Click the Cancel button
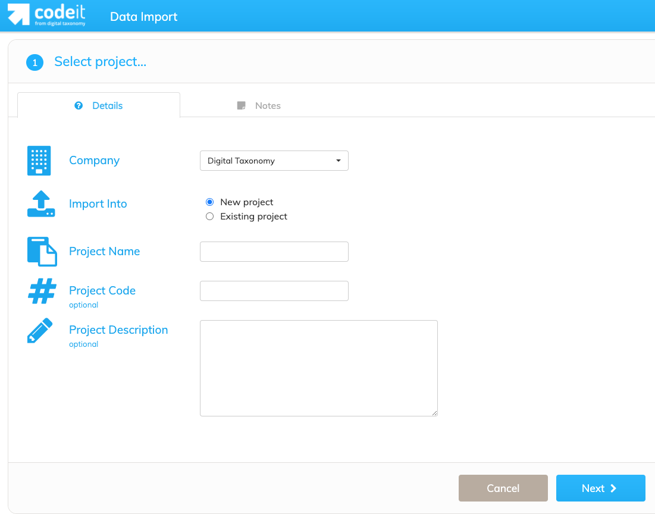Viewport: 655px width, 514px height. coord(503,488)
